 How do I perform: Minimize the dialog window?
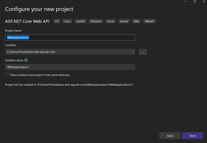pos(185,1)
